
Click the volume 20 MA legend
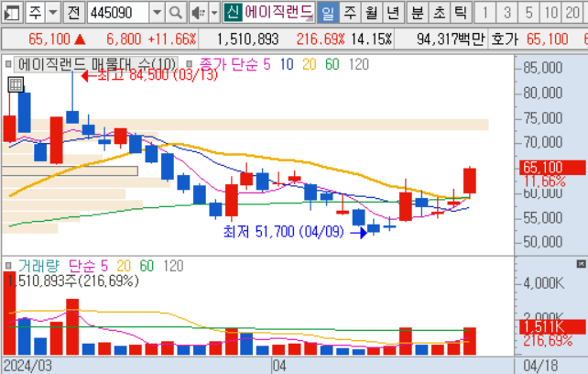point(124,266)
